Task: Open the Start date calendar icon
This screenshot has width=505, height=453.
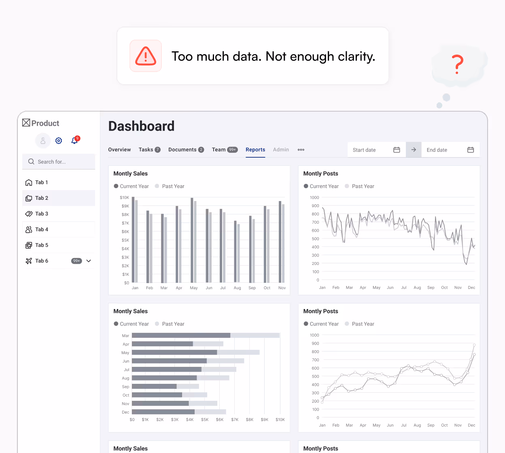Action: pos(397,150)
